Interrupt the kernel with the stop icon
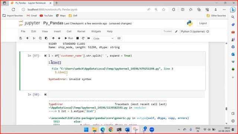This screenshot has height=134, width=238. pos(78,38)
